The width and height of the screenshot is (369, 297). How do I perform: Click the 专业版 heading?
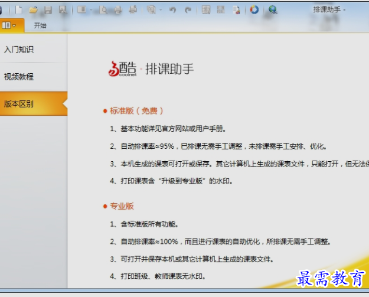[x=122, y=206]
